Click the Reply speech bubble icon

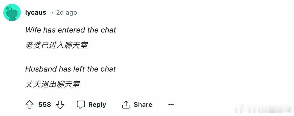click(x=81, y=105)
